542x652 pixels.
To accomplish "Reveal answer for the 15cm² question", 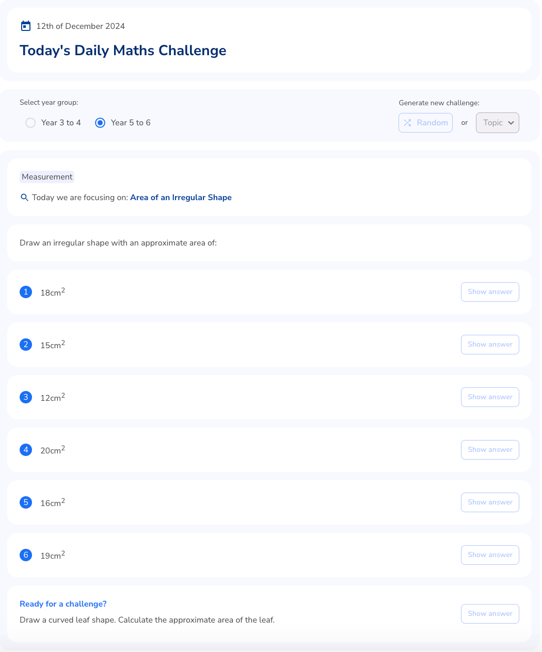I will pos(490,345).
